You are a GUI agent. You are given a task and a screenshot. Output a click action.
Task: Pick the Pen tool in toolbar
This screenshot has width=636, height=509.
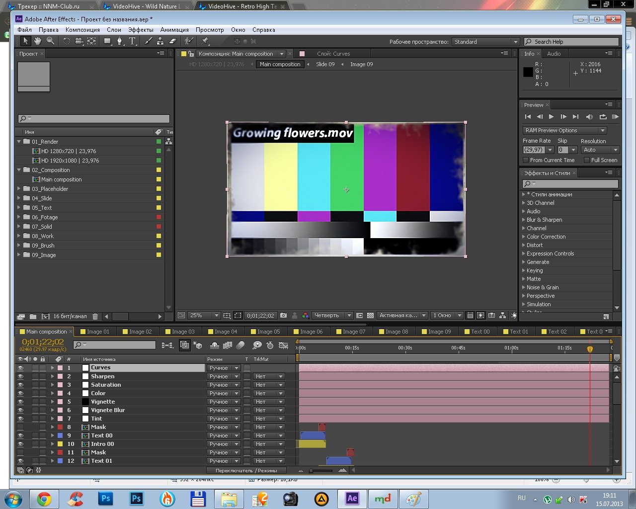coord(119,41)
